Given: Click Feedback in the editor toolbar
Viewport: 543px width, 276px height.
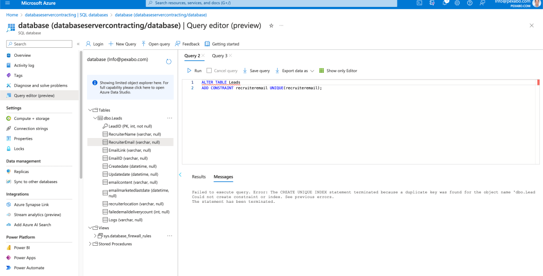Looking at the screenshot, I should [x=187, y=44].
